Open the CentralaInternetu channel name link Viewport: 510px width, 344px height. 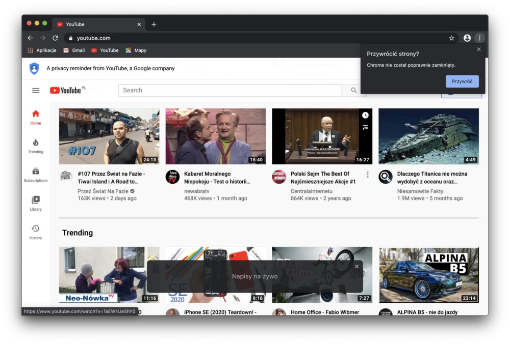click(x=312, y=191)
